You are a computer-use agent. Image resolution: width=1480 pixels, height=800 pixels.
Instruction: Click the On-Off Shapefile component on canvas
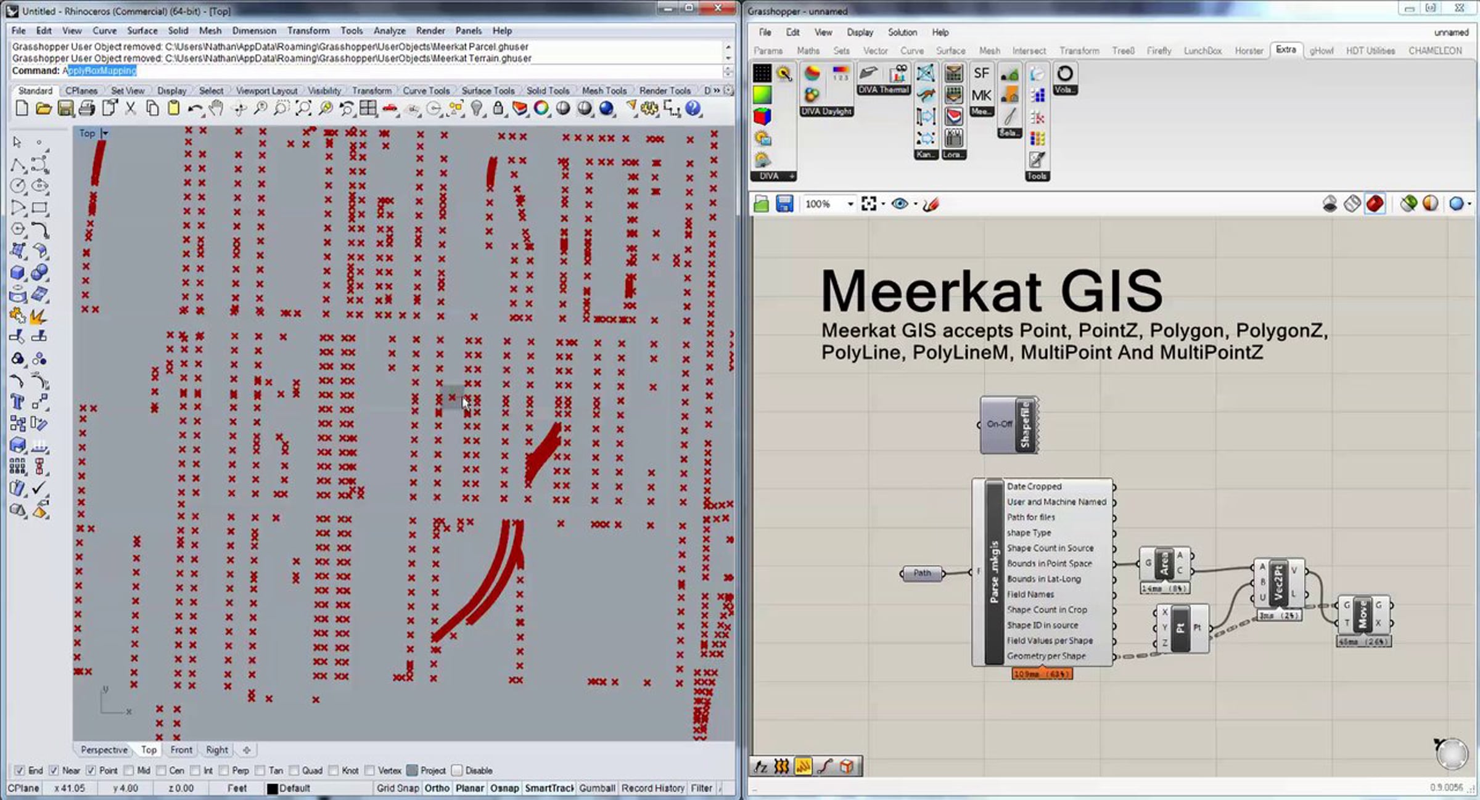(x=1009, y=425)
